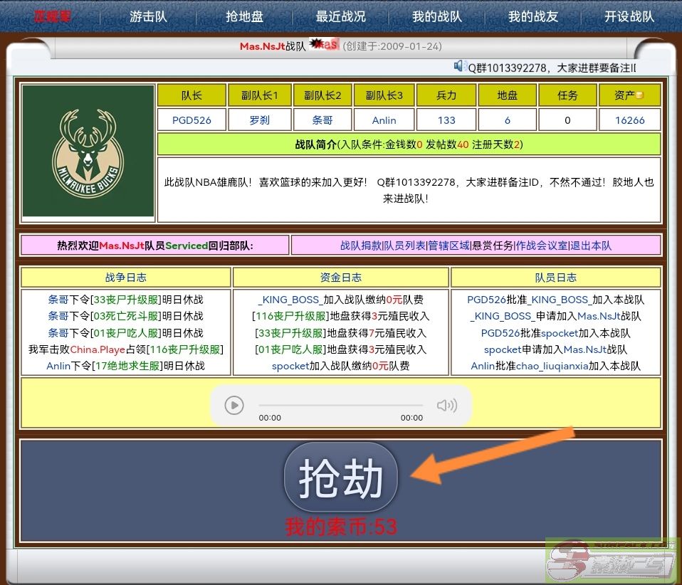Open captain PGD526's profile link
This screenshot has width=682, height=585.
click(192, 120)
